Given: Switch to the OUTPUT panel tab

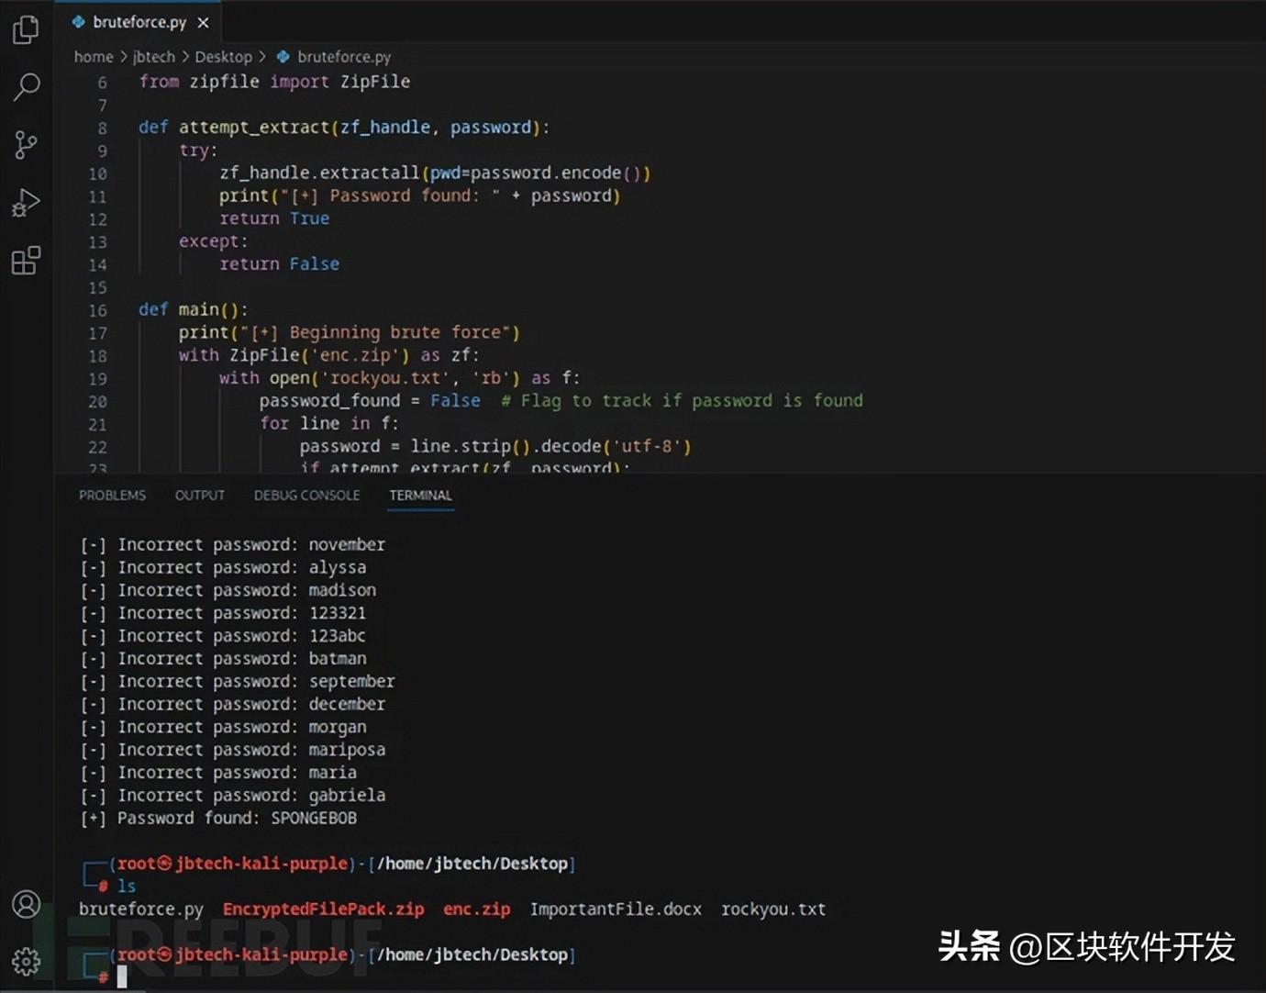Looking at the screenshot, I should coord(199,496).
